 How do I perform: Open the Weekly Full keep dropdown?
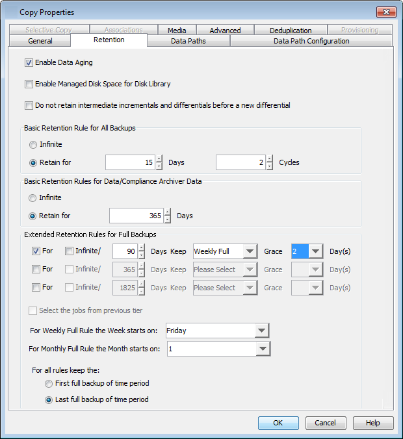pyautogui.click(x=250, y=251)
